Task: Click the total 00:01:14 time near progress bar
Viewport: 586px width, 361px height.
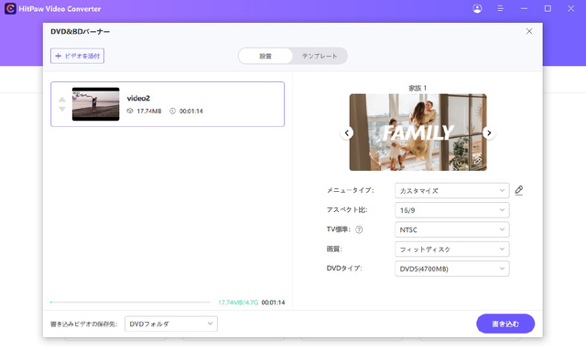Action: pos(273,303)
